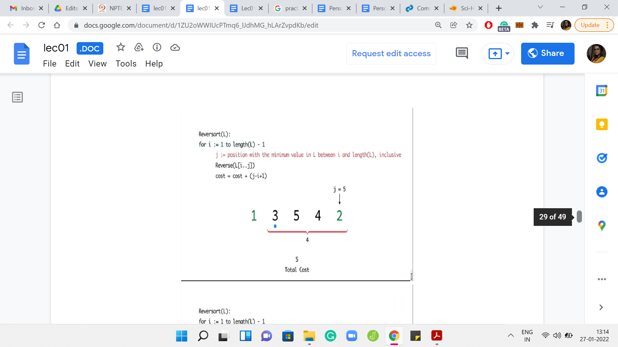Screen dimensions: 618x347
Task: Open the tab search dropdown chevron
Action: coord(540,7)
